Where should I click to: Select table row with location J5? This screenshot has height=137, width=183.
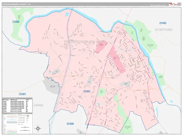coord(17,103)
